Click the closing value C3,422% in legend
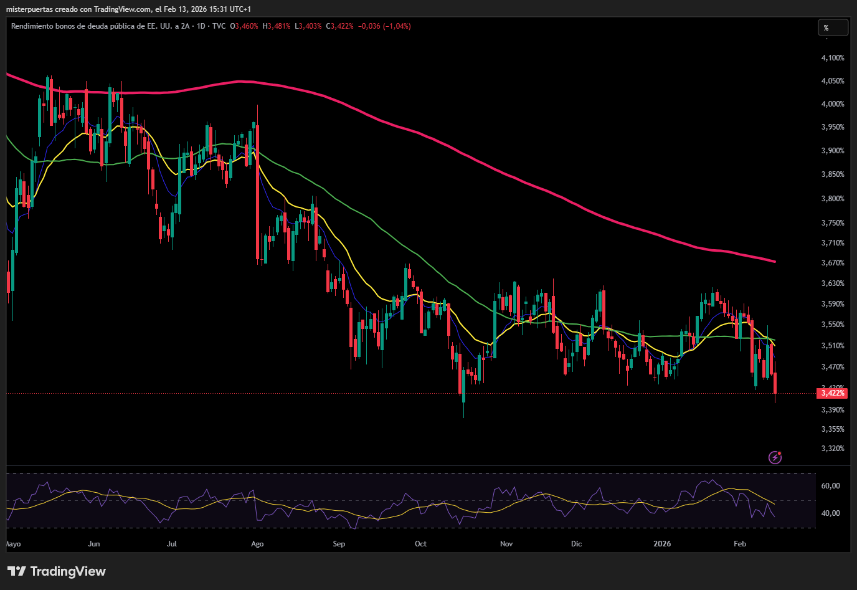Screen dimensions: 857x590 pyautogui.click(x=339, y=26)
